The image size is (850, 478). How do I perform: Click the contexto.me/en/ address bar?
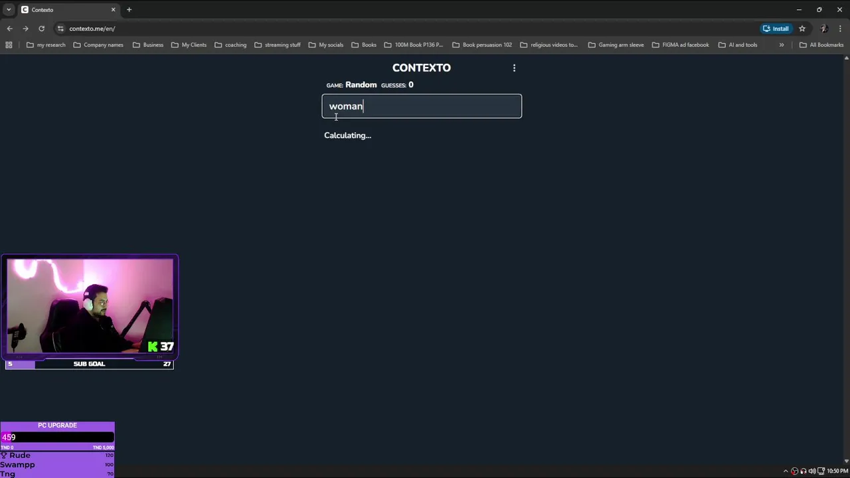coord(92,29)
